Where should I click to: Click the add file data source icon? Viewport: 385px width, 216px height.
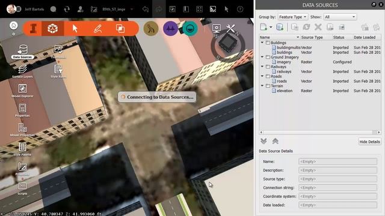pos(263,27)
